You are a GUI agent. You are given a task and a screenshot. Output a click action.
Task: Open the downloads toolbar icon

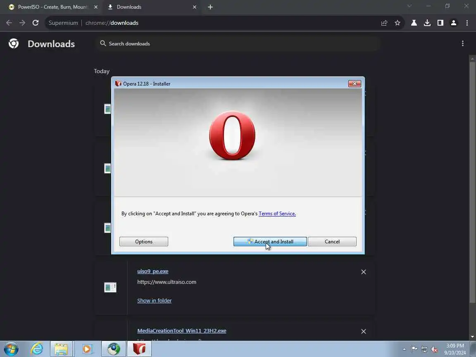point(427,23)
